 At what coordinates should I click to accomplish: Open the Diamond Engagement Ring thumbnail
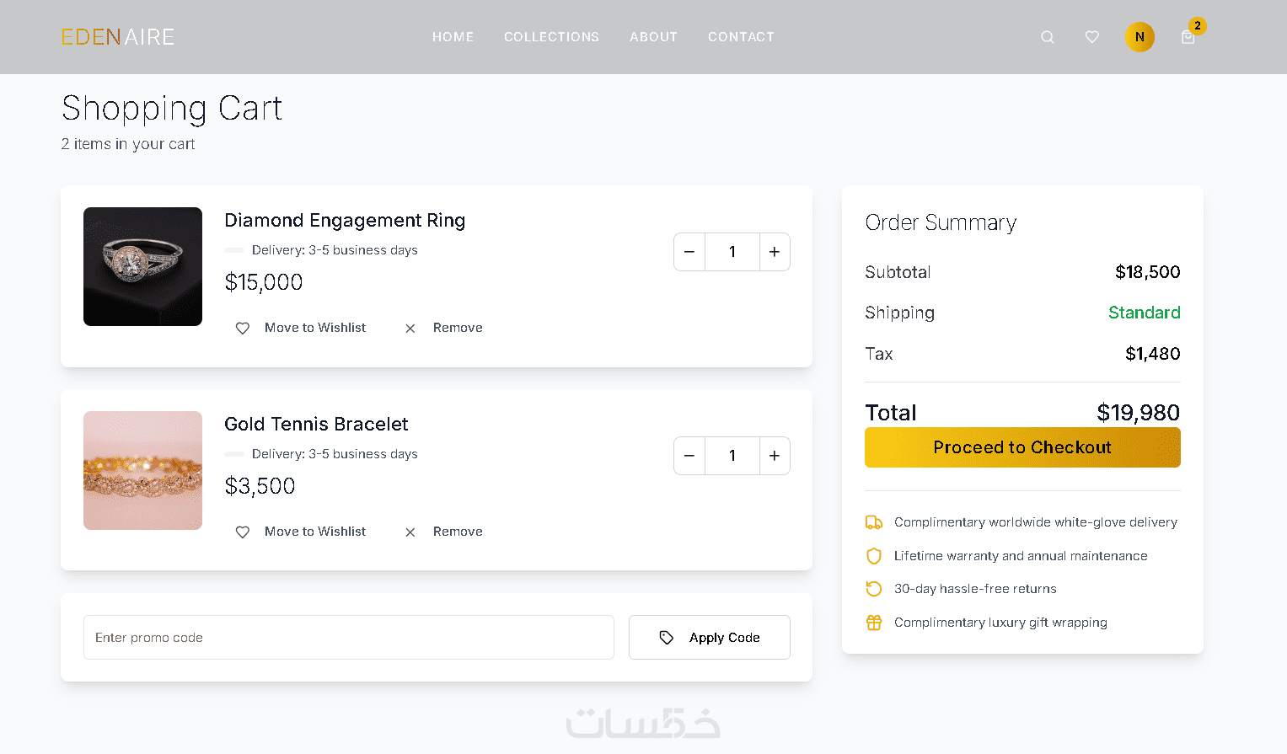(142, 266)
